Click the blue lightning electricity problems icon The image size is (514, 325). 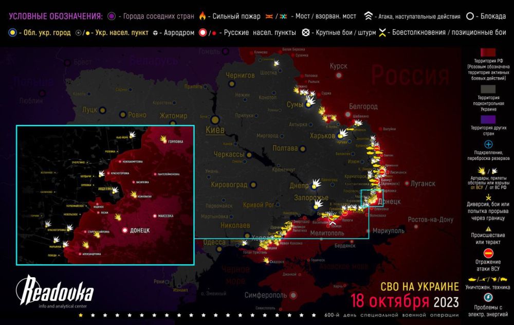pyautogui.click(x=488, y=298)
